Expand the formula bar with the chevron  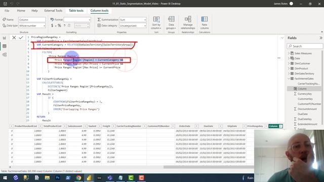(x=282, y=38)
